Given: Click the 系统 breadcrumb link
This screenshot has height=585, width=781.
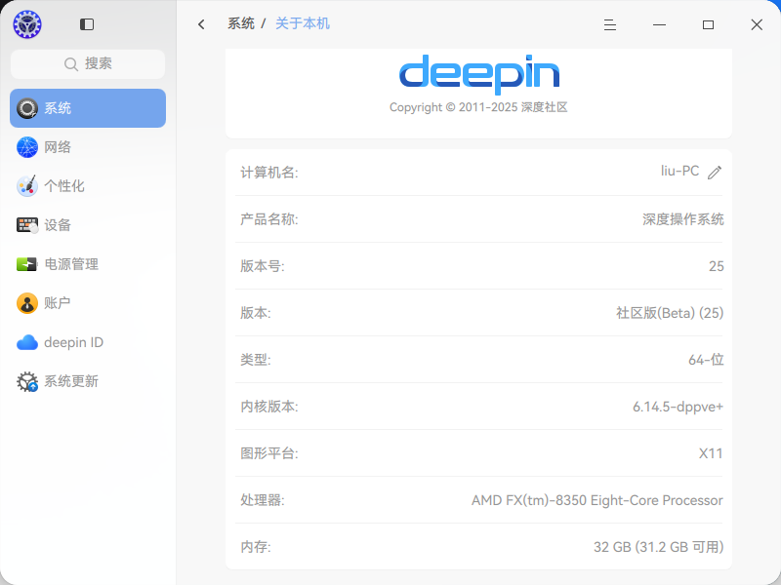Looking at the screenshot, I should (241, 23).
